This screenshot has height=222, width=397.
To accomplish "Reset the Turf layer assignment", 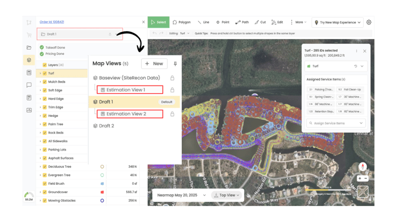I will 356,66.
